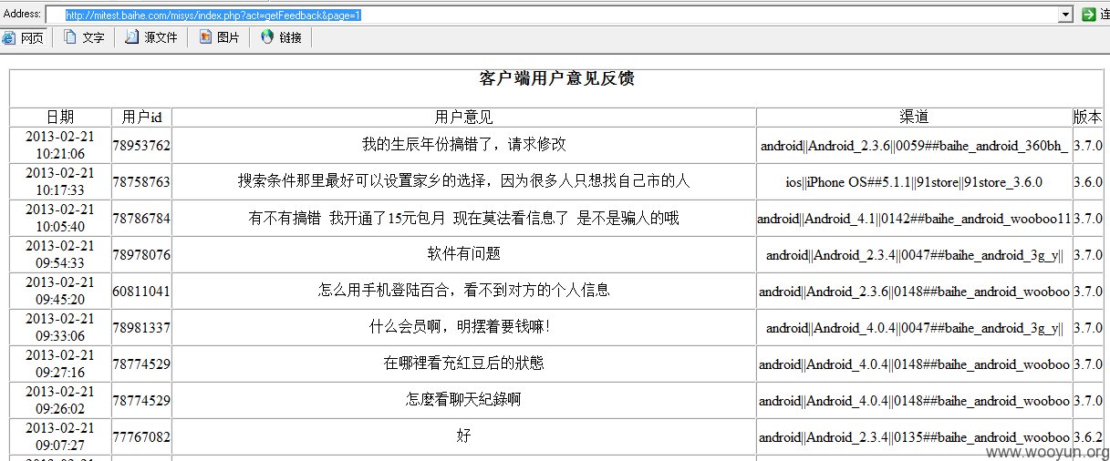
Task: Click feedback 什么会员啊，明摆着要钱嘛!
Action: click(460, 326)
